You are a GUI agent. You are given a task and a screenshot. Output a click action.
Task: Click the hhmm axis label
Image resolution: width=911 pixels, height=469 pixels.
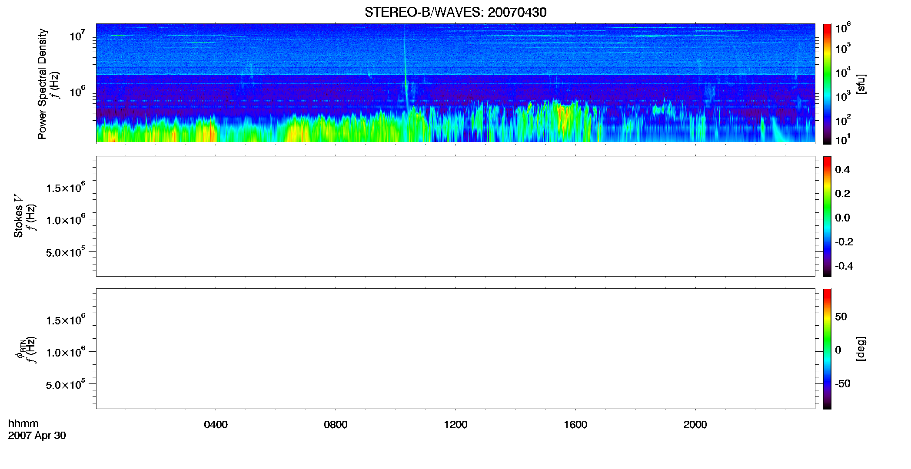[23, 423]
